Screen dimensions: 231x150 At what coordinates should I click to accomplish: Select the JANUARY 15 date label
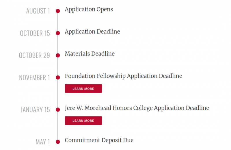[35, 110]
